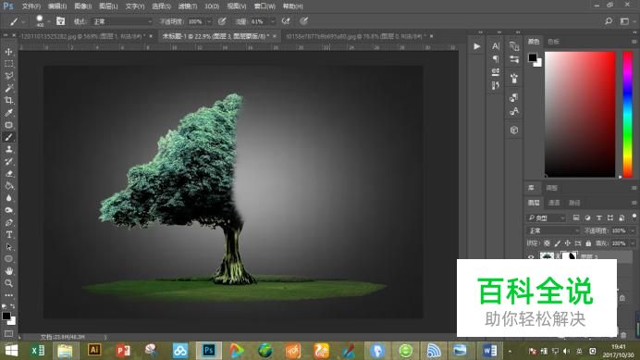This screenshot has height=360, width=640.
Task: Toggle pixel layer filter
Action: (x=576, y=217)
